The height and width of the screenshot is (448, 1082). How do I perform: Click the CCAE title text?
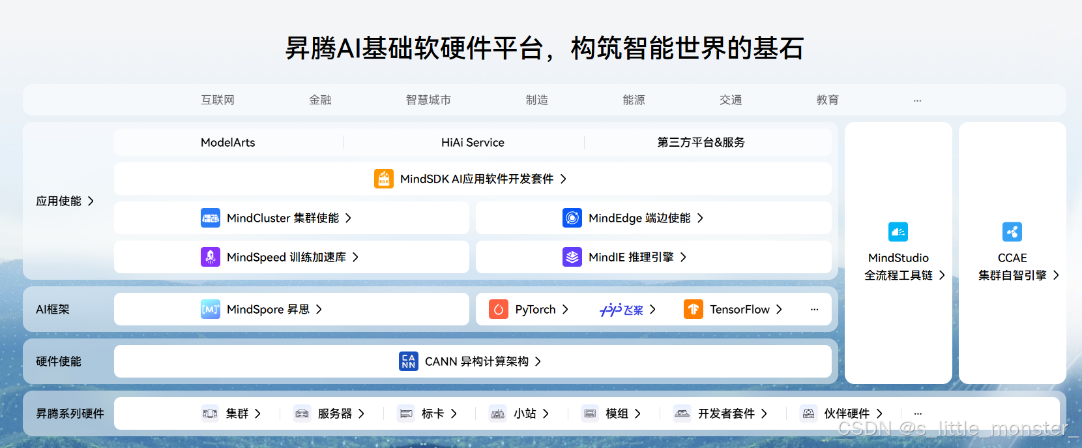(x=1012, y=258)
